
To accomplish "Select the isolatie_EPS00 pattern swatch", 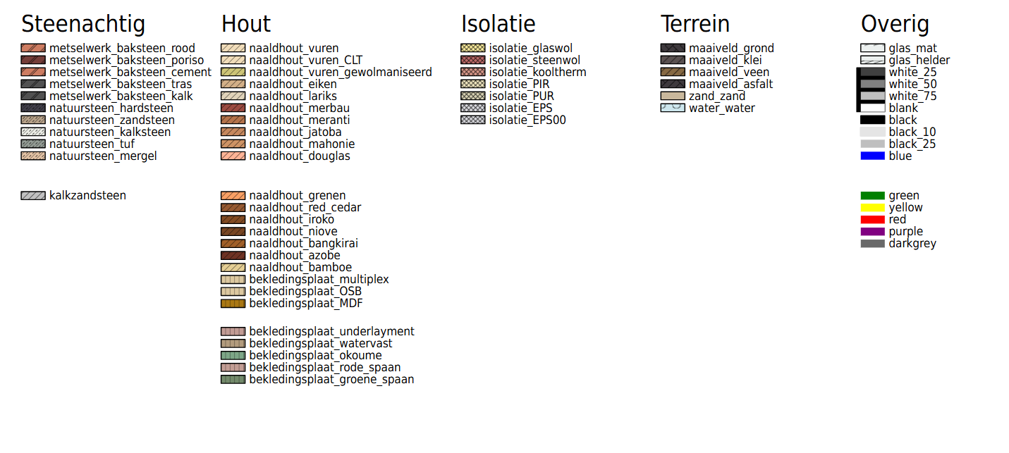I will [472, 120].
